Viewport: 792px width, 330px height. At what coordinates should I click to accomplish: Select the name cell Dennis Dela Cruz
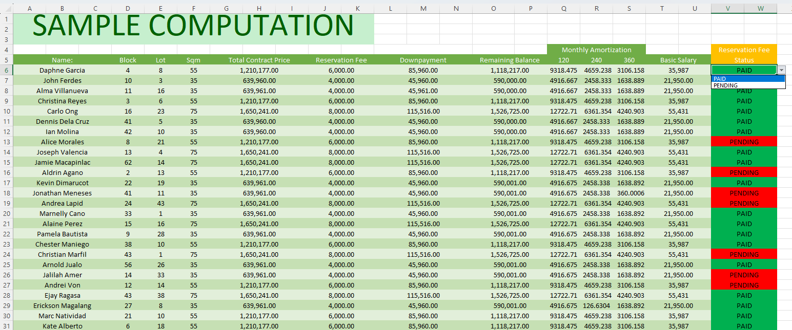coord(62,121)
